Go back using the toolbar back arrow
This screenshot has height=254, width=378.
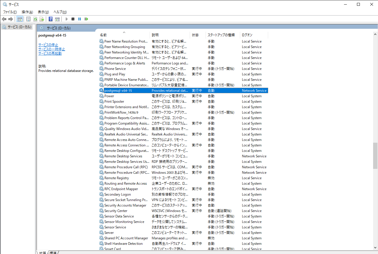coord(4,19)
